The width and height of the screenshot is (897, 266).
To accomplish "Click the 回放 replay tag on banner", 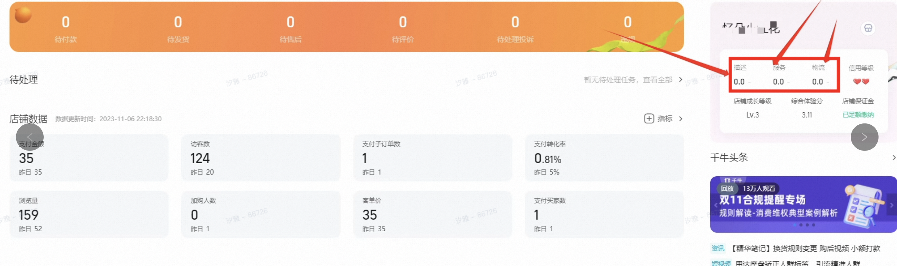I will (x=727, y=188).
